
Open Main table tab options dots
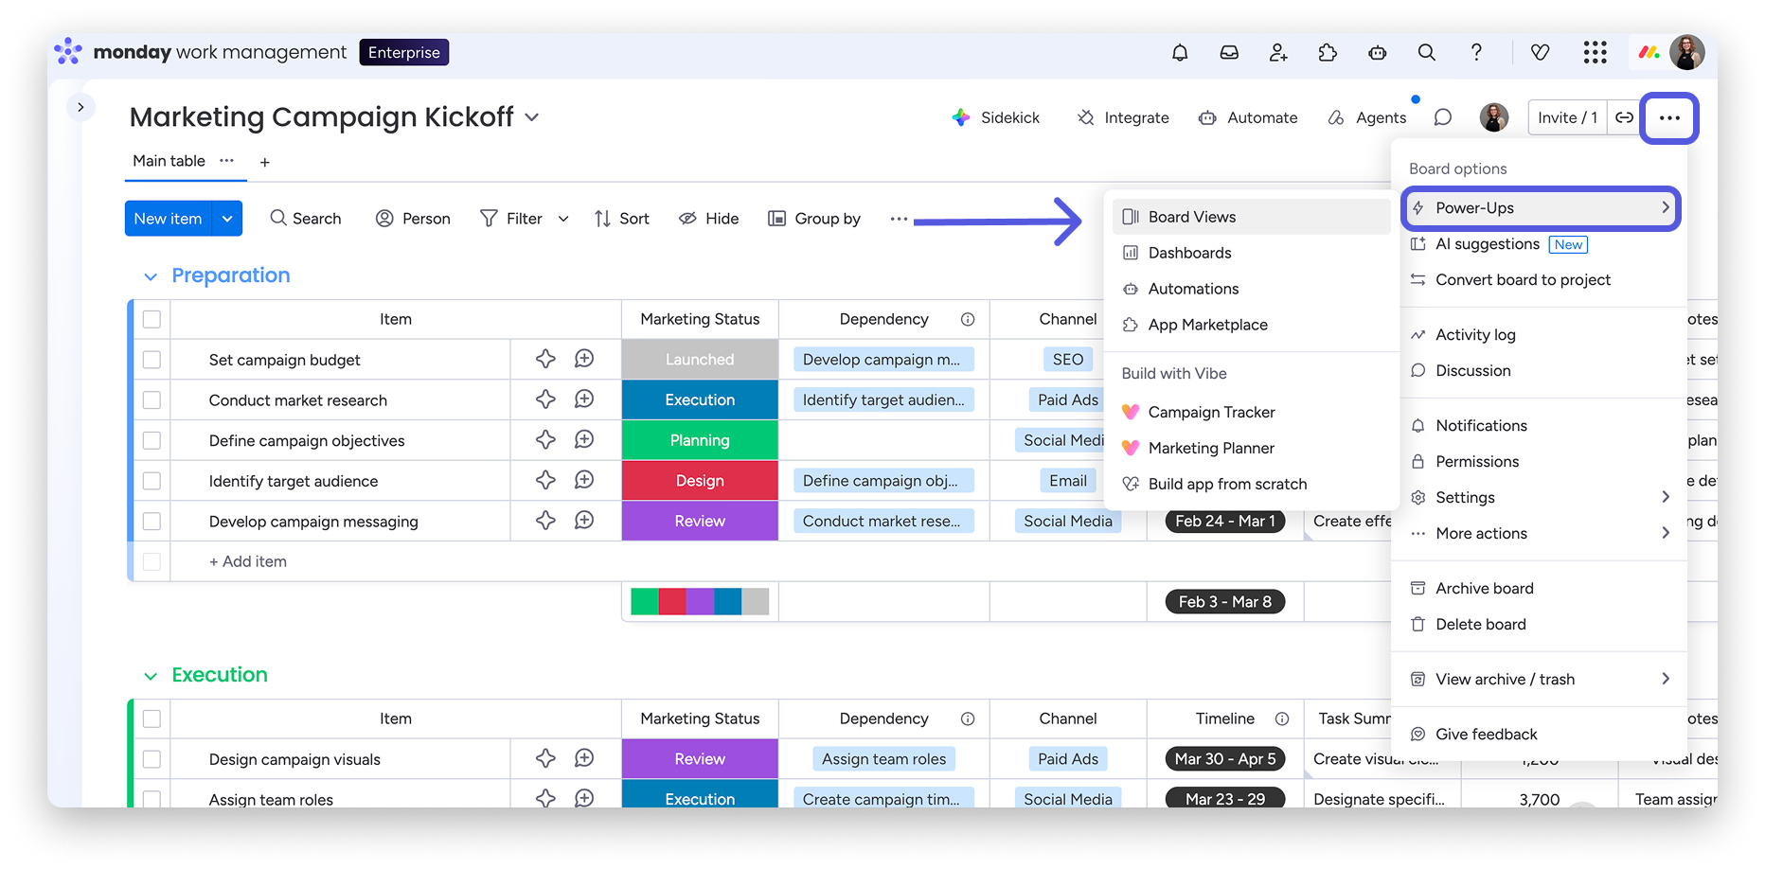[x=226, y=161]
